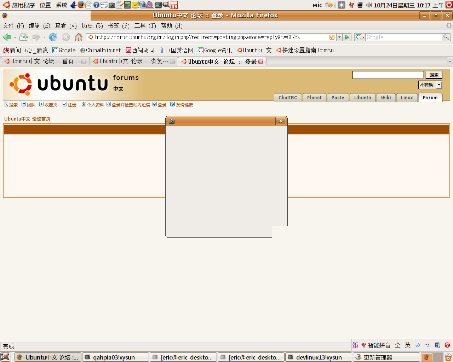Click the search magnifier button in Firefox
Viewport: 453px width, 362px height.
[446, 37]
